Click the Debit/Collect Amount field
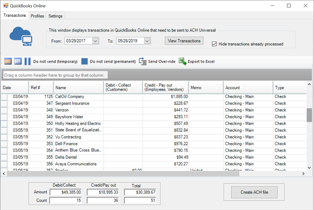314x210 pixels. pyautogui.click(x=66, y=192)
